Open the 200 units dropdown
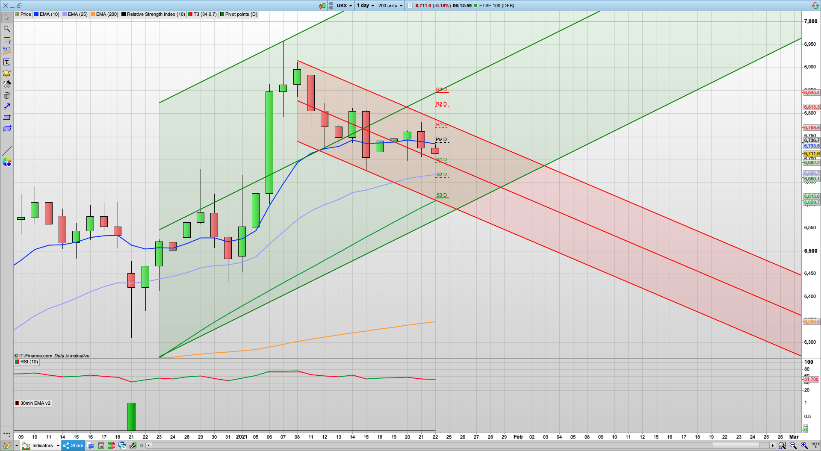Screen dimensions: 821x451 pyautogui.click(x=390, y=6)
